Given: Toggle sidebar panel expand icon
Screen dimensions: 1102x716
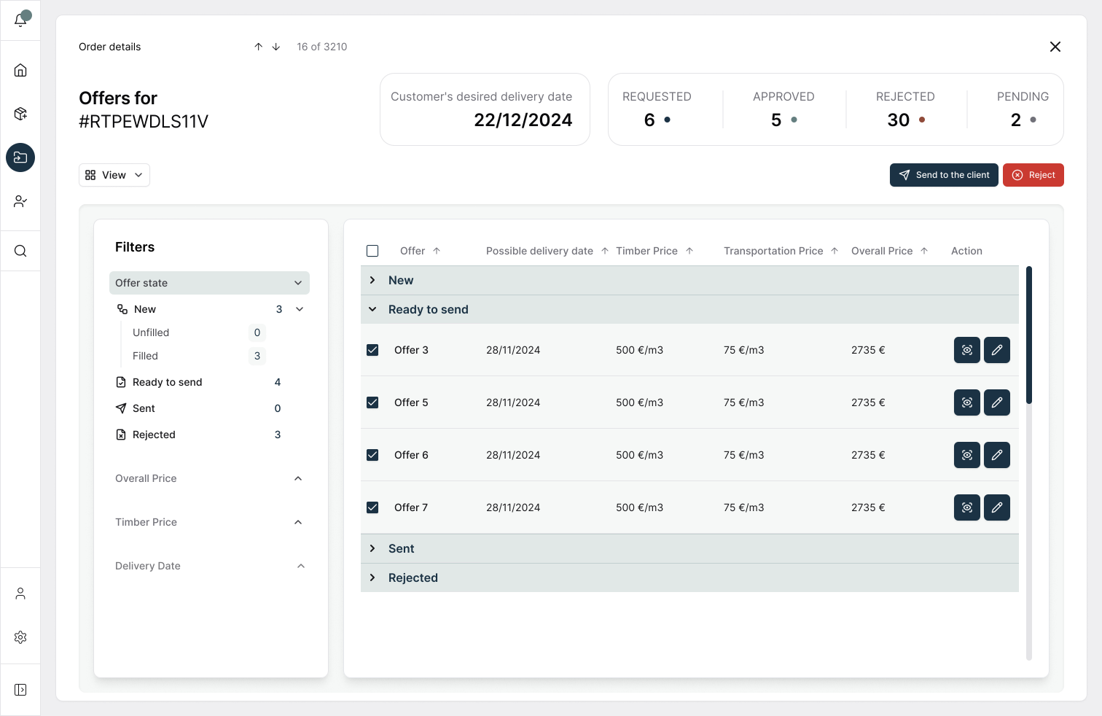Looking at the screenshot, I should 20,690.
